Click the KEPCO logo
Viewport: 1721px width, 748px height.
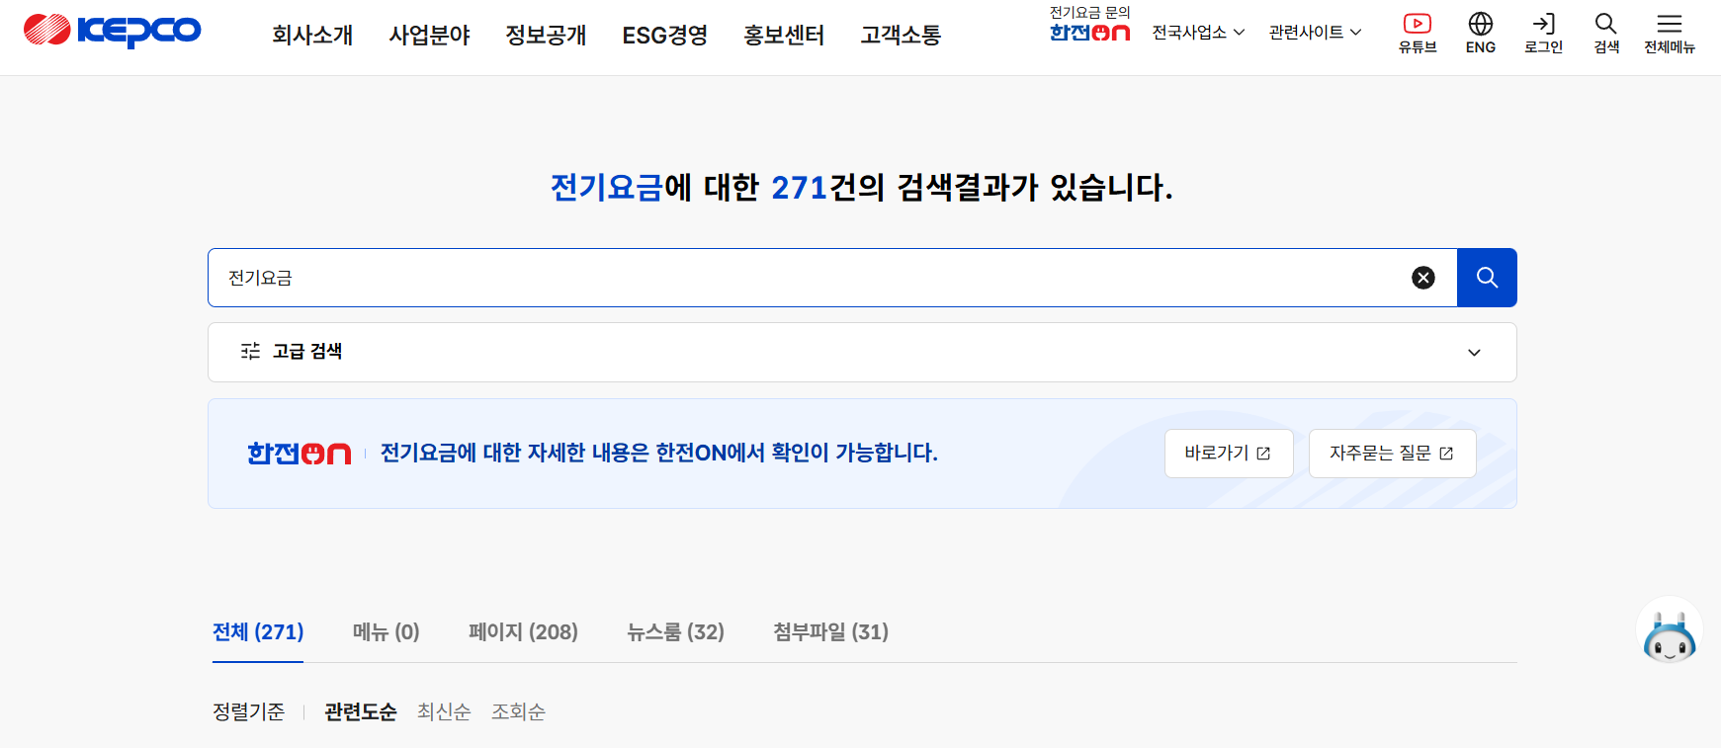pos(112,31)
